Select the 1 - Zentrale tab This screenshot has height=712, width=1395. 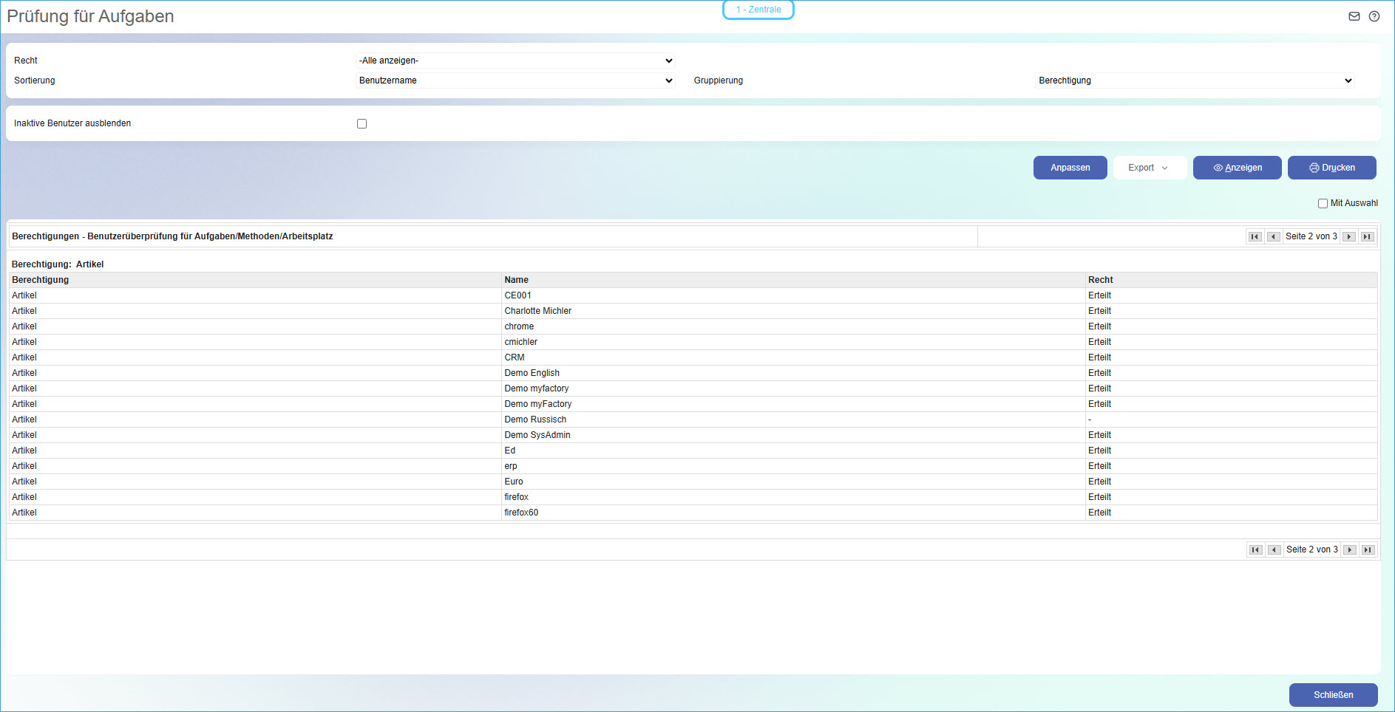tap(758, 10)
